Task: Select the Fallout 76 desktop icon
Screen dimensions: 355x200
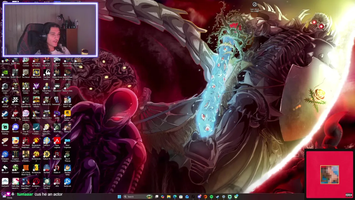Action: point(47,156)
